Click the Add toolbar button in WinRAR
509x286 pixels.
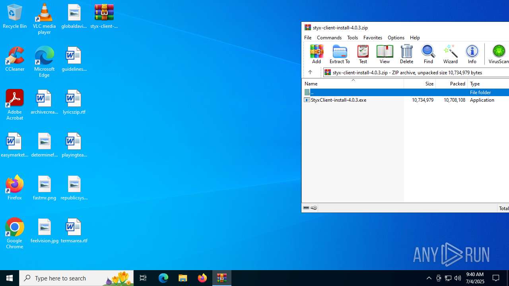pyautogui.click(x=317, y=54)
